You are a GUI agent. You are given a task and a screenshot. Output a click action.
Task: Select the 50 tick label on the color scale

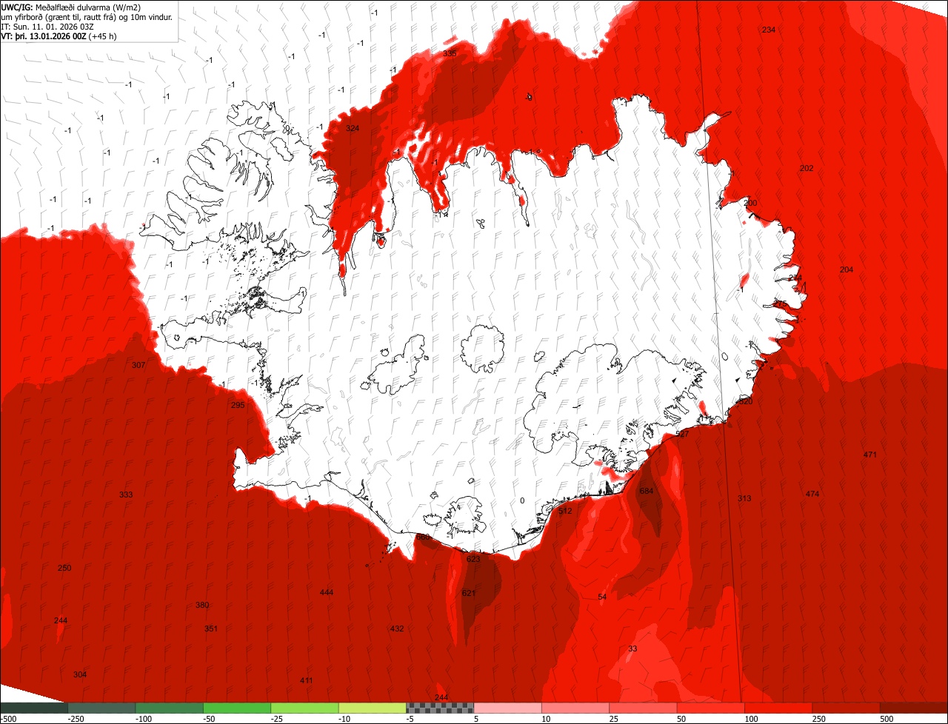coord(682,719)
